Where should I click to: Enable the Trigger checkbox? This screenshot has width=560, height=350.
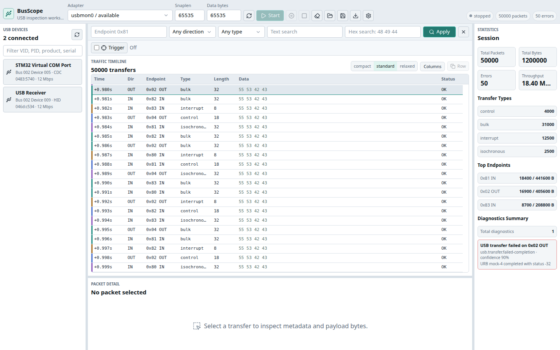pos(96,47)
